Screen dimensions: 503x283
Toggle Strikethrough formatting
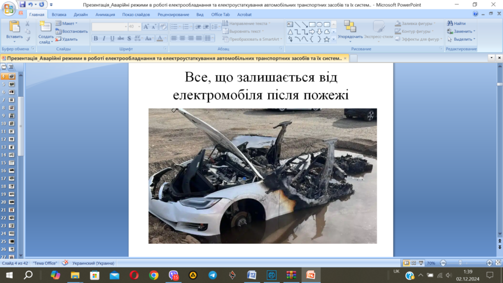[x=121, y=38]
